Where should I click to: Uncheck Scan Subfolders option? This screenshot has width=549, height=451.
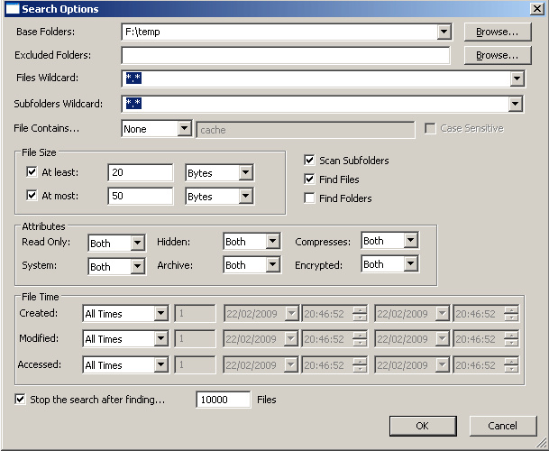click(309, 161)
